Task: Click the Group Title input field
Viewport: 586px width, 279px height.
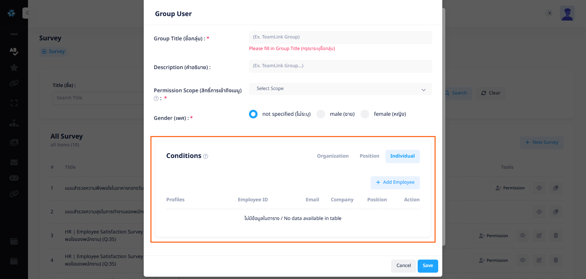Action: tap(340, 37)
